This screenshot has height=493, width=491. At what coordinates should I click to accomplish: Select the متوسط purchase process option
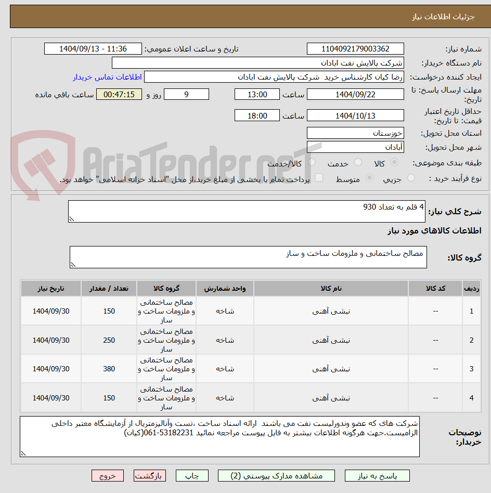tap(370, 178)
